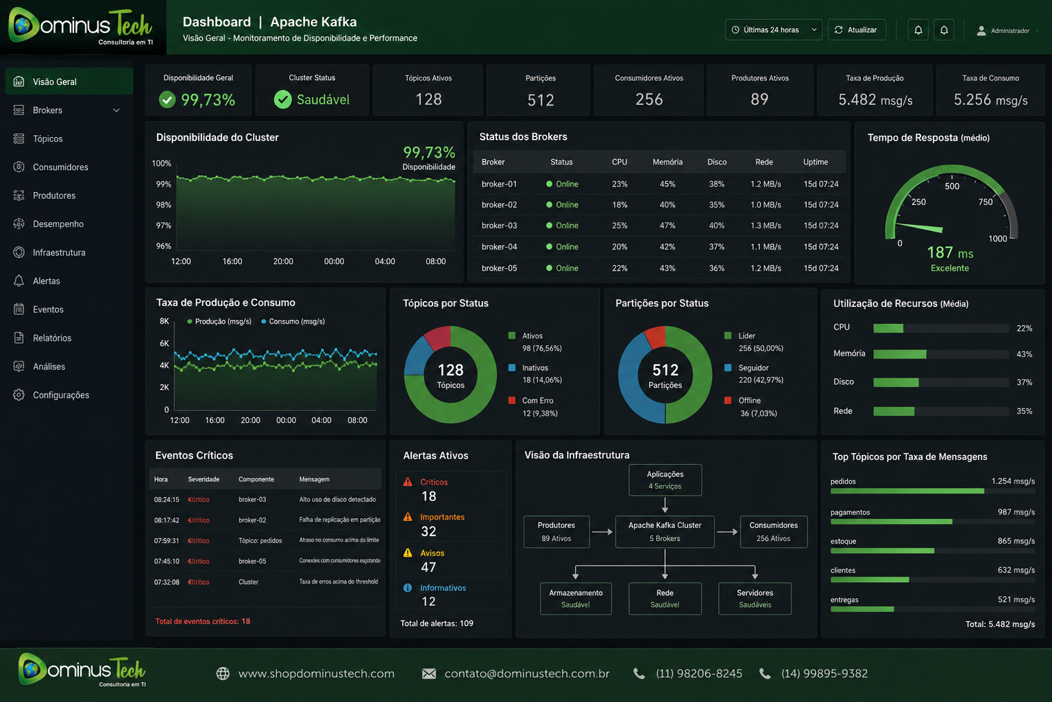Image resolution: width=1052 pixels, height=702 pixels.
Task: Click the first notification bell in header
Action: [x=918, y=30]
